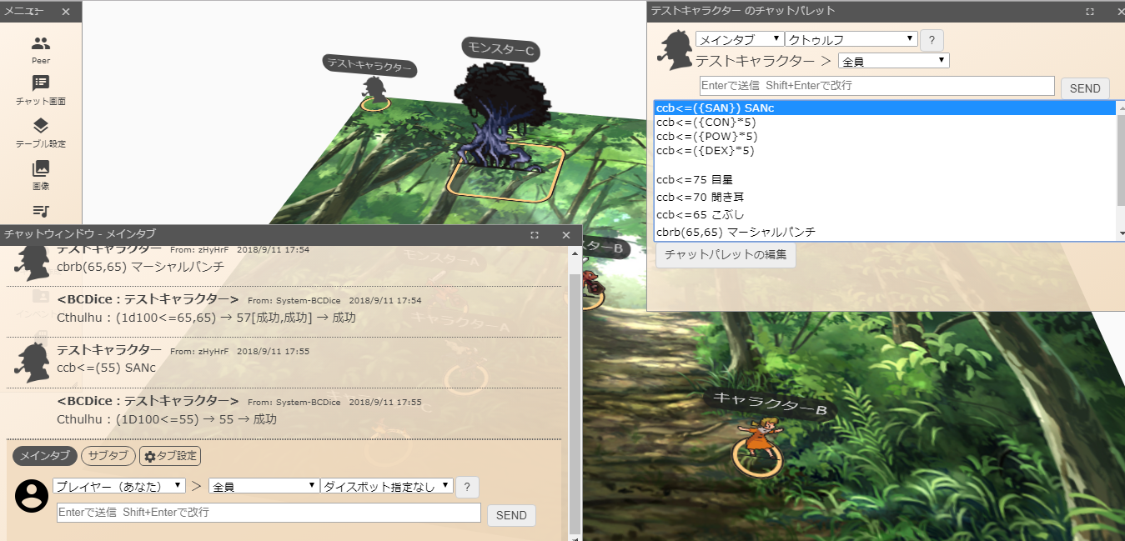Viewport: 1125px width, 541px height.
Task: Open the 全員 recipient dropdown in chat palette
Action: coord(894,61)
